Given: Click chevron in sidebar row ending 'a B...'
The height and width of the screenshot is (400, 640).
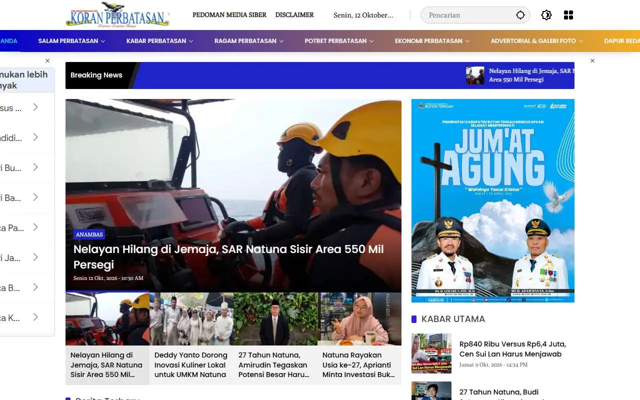Looking at the screenshot, I should coord(35,287).
